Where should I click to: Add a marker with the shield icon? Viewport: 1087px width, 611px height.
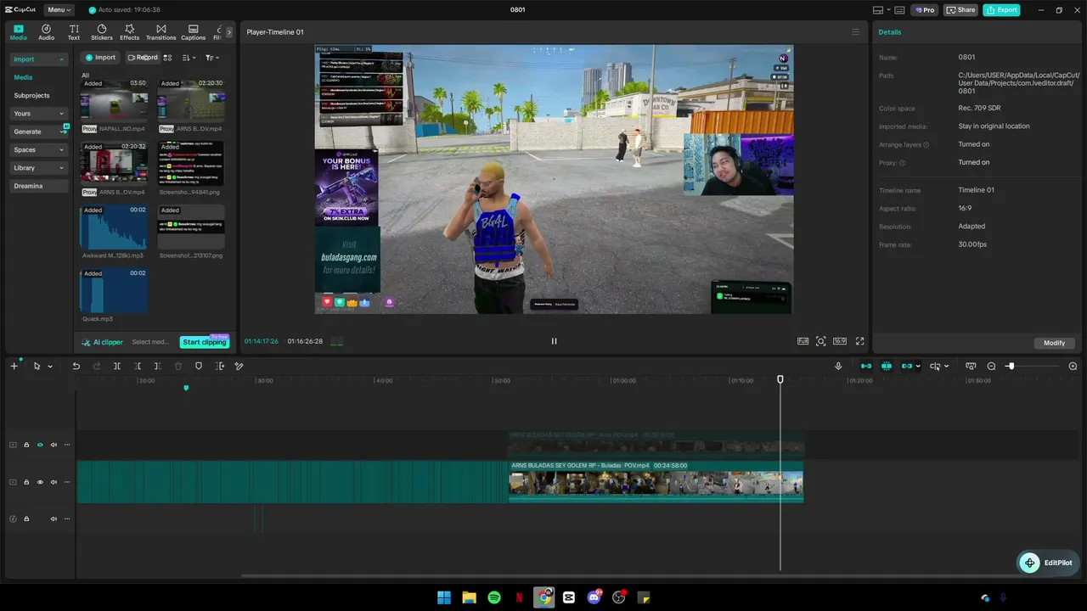pos(199,366)
